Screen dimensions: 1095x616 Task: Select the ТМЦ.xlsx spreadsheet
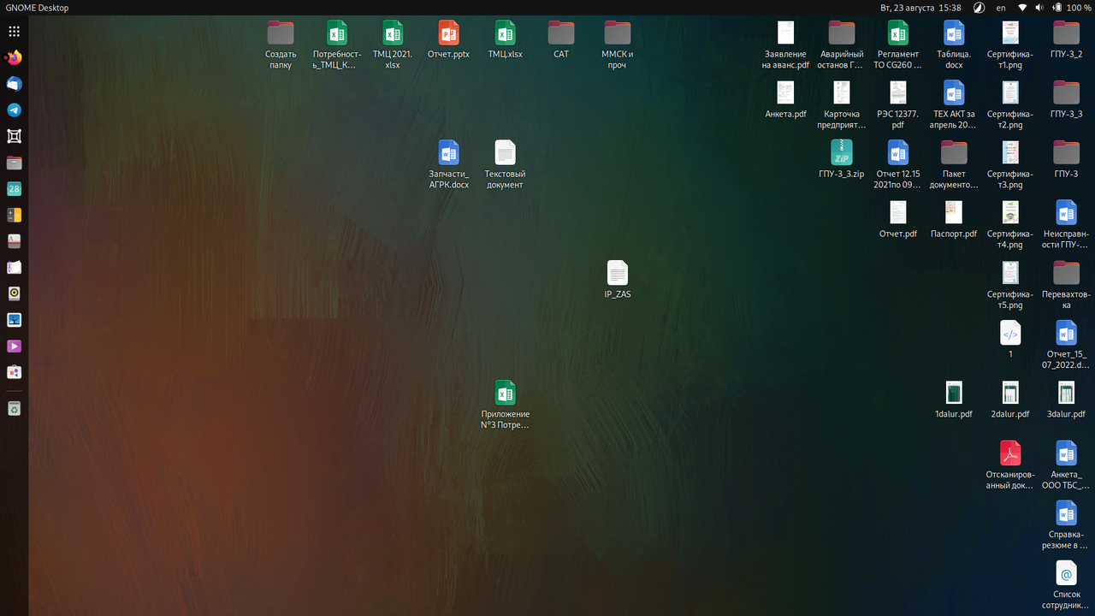[505, 40]
